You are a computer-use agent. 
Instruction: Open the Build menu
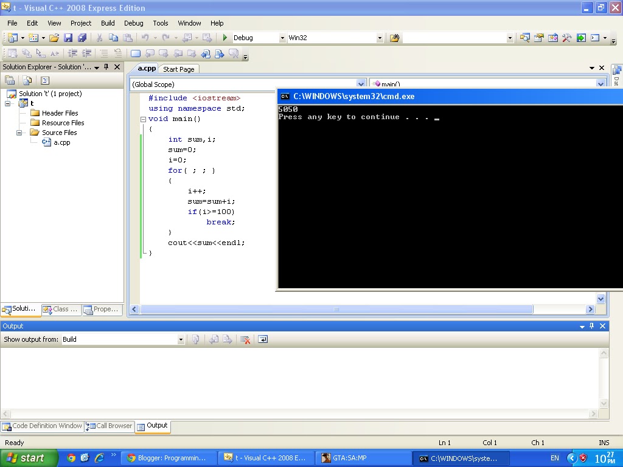tap(108, 23)
